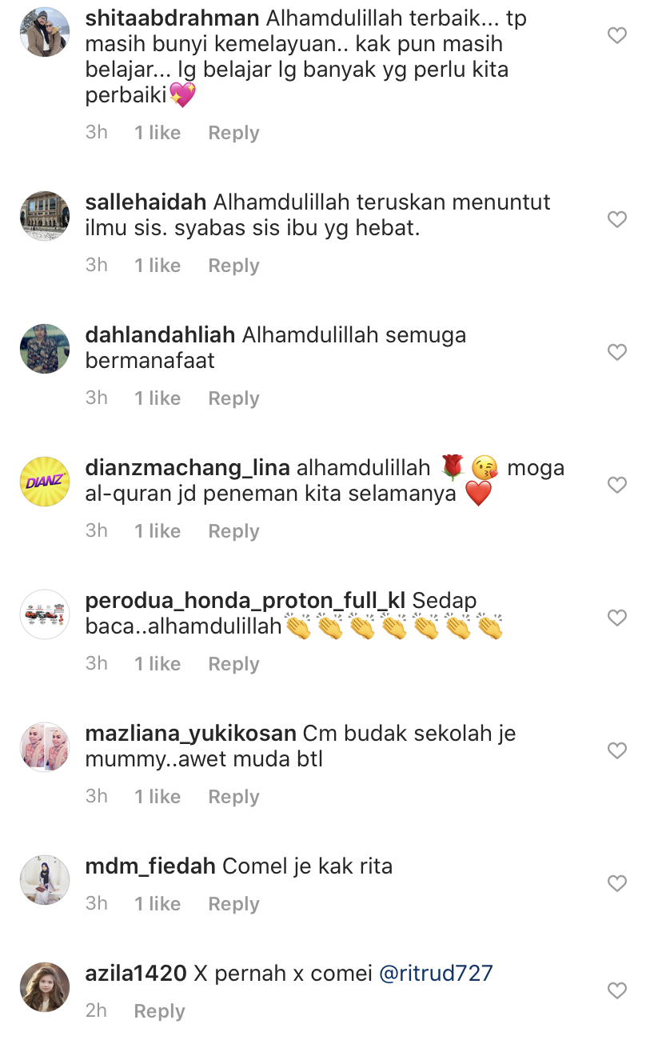Image resolution: width=662 pixels, height=1044 pixels.
Task: Like shitaabdrahman's comment with the heart icon
Action: (616, 35)
